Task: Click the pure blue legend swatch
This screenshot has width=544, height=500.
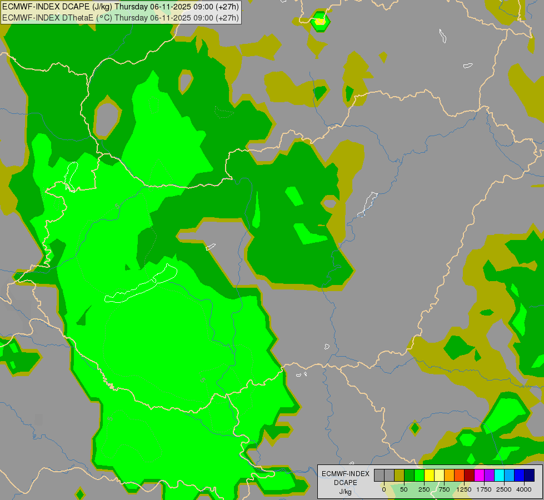Action: (520, 476)
